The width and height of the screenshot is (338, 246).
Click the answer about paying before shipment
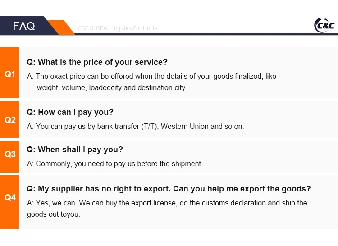coord(115,164)
